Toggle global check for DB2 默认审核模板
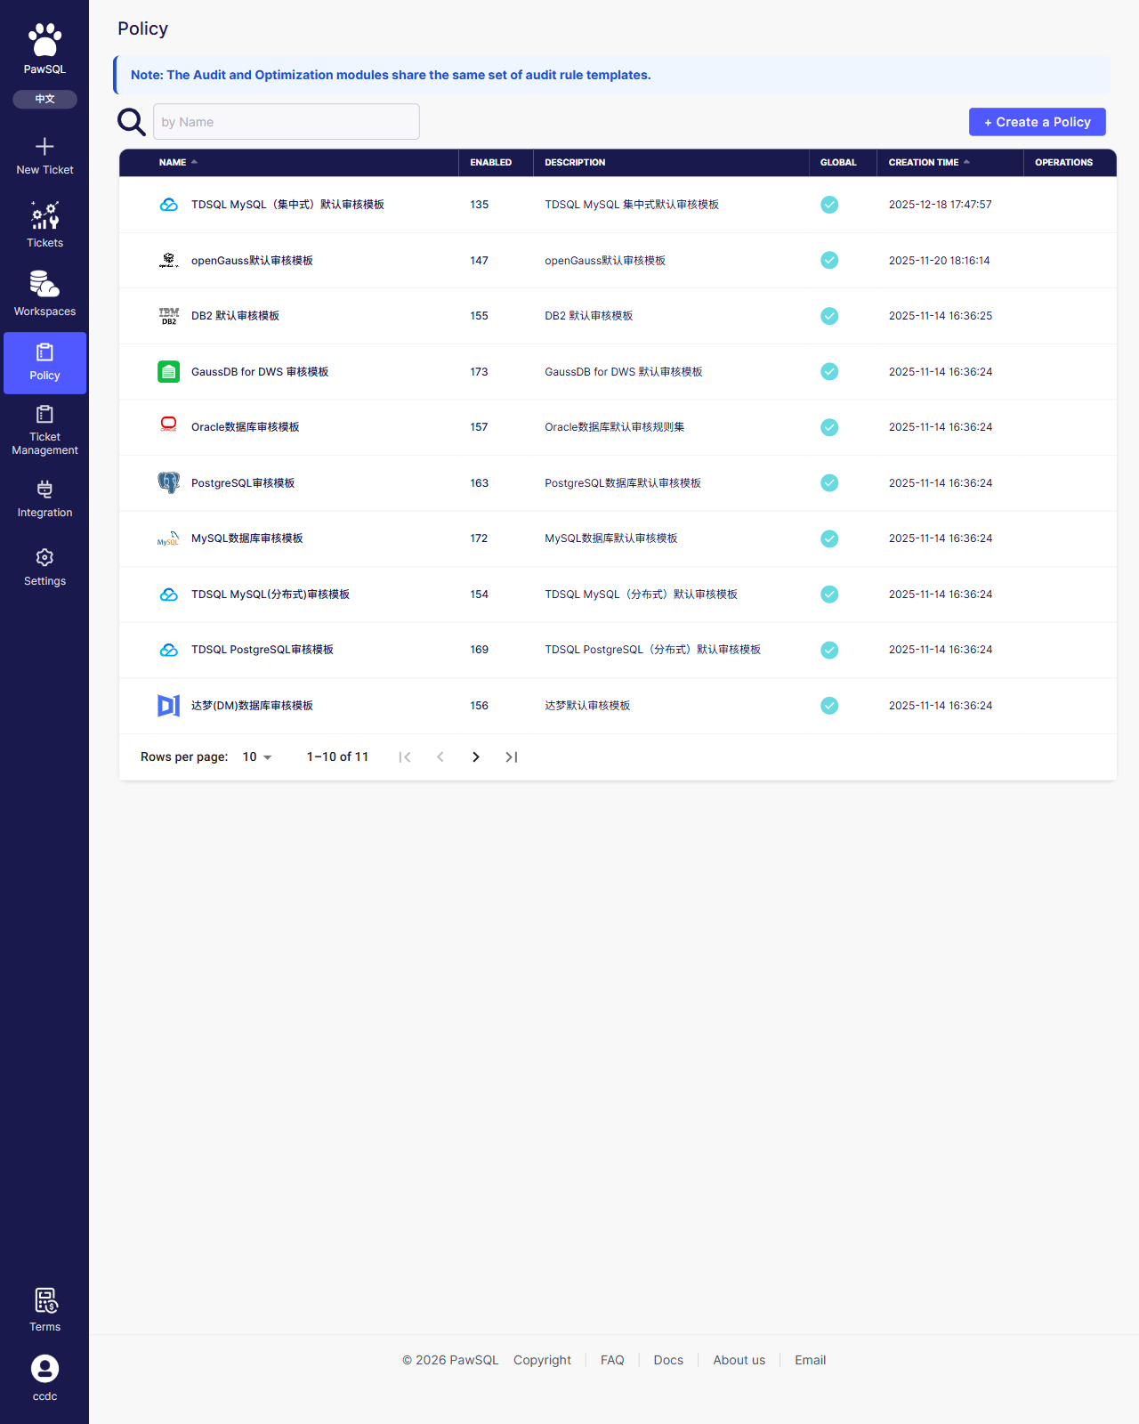 [829, 316]
